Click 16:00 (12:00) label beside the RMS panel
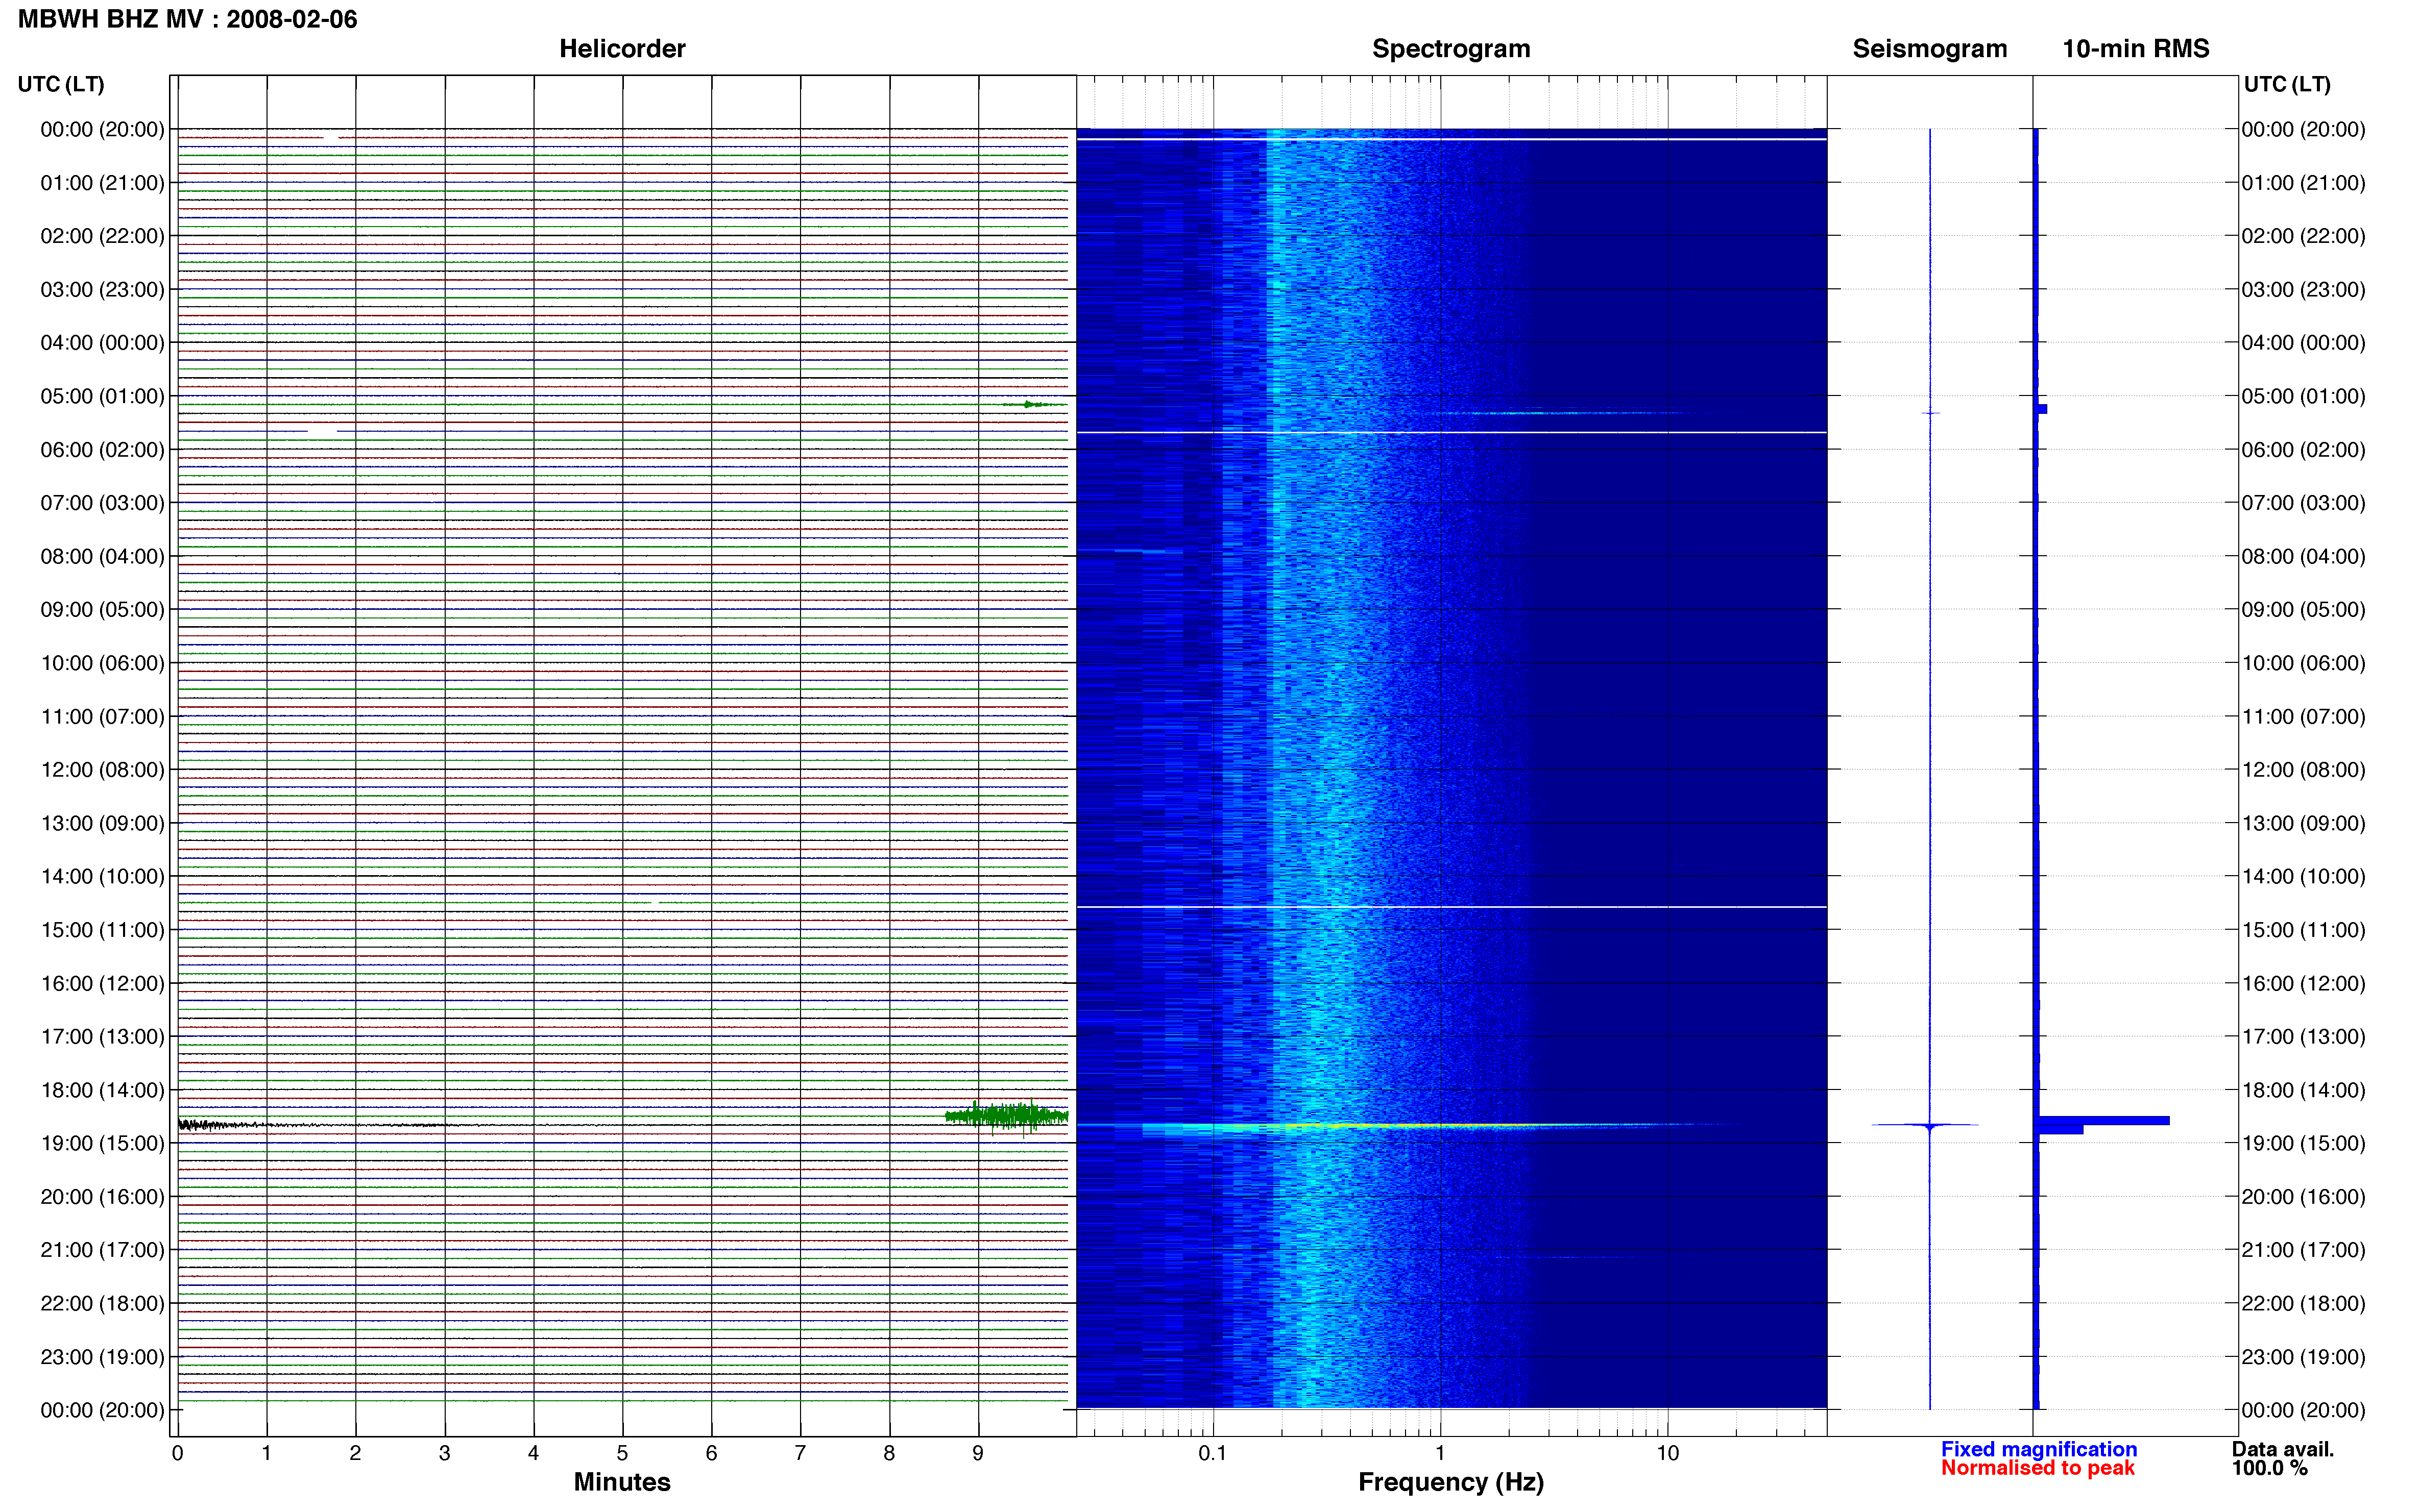The height and width of the screenshot is (1512, 2420). point(2303,984)
